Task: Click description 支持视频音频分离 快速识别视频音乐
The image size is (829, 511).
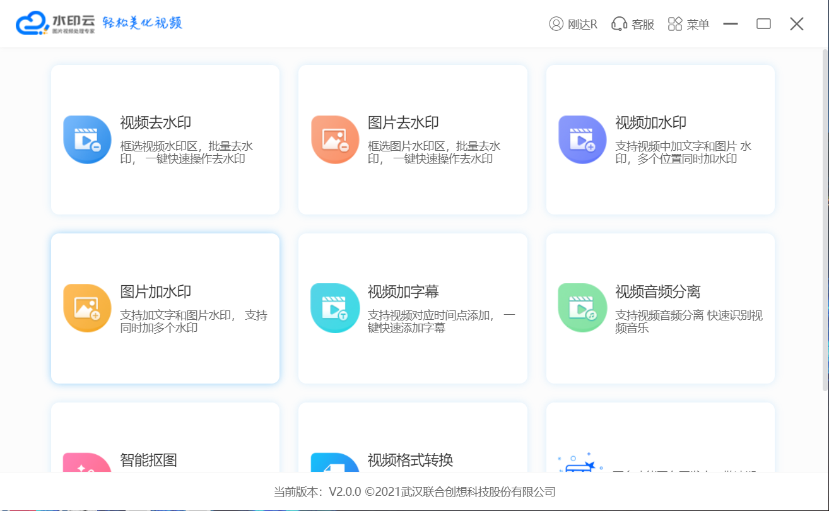Action: coord(689,322)
